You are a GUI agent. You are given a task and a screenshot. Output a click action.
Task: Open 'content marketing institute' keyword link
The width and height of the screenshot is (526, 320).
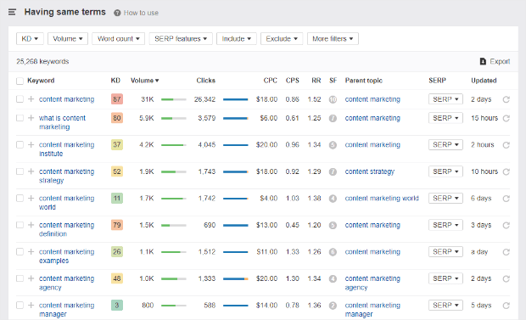tap(66, 149)
